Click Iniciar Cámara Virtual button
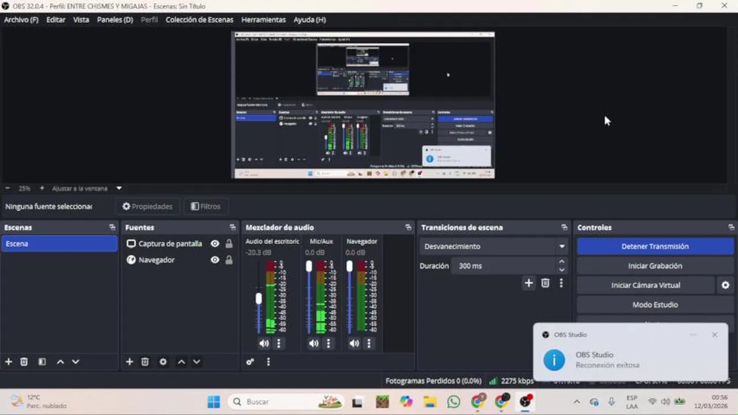Image resolution: width=738 pixels, height=415 pixels. coord(646,285)
